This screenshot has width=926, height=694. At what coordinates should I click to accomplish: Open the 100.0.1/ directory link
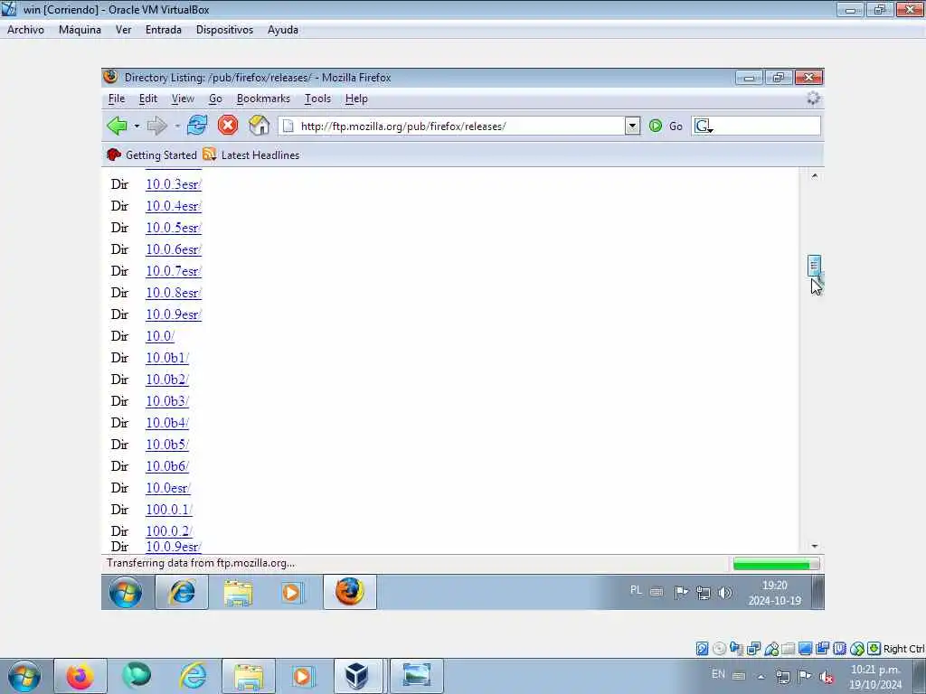click(169, 510)
